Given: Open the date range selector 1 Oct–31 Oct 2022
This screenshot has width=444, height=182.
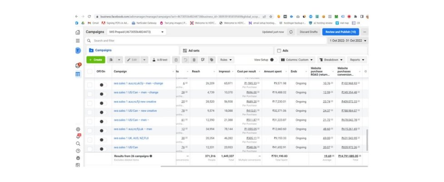Looking at the screenshot, I should click(348, 41).
